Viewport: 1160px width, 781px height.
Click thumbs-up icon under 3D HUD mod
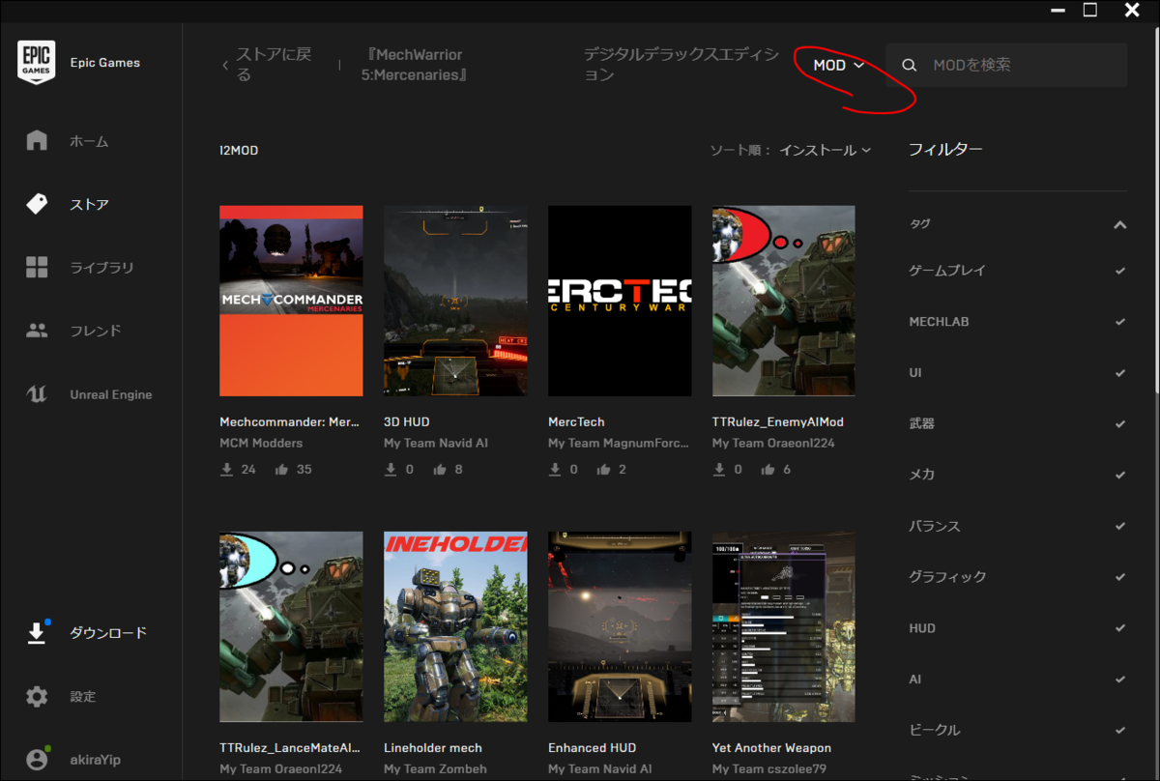(440, 470)
